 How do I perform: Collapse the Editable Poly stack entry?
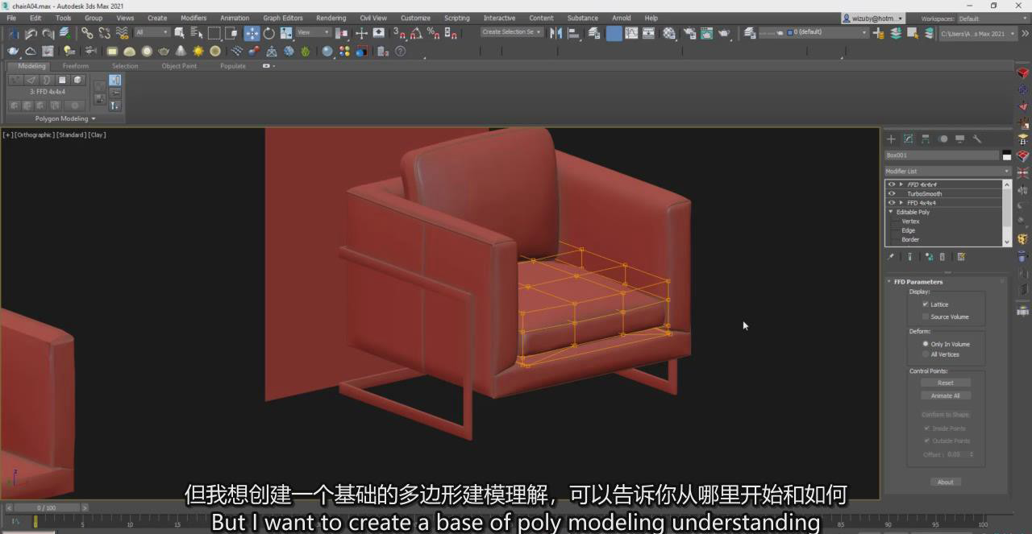[x=891, y=212]
